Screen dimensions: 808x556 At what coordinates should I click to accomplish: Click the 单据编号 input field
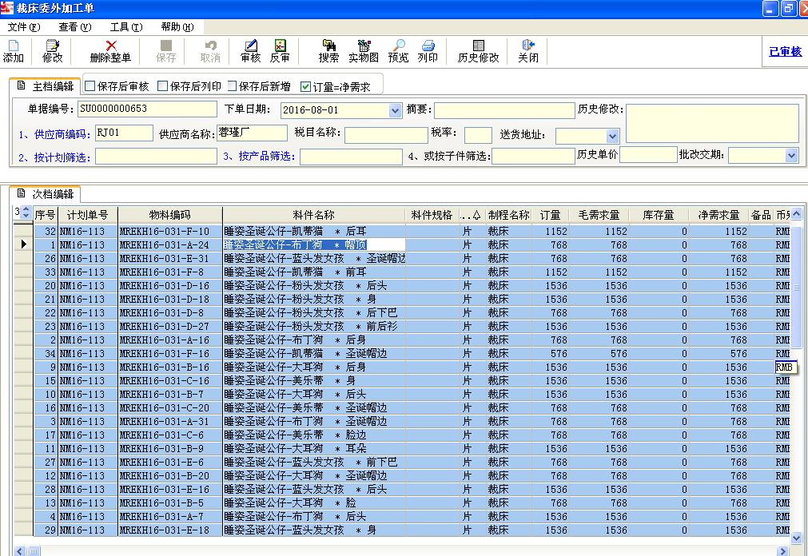coord(147,109)
